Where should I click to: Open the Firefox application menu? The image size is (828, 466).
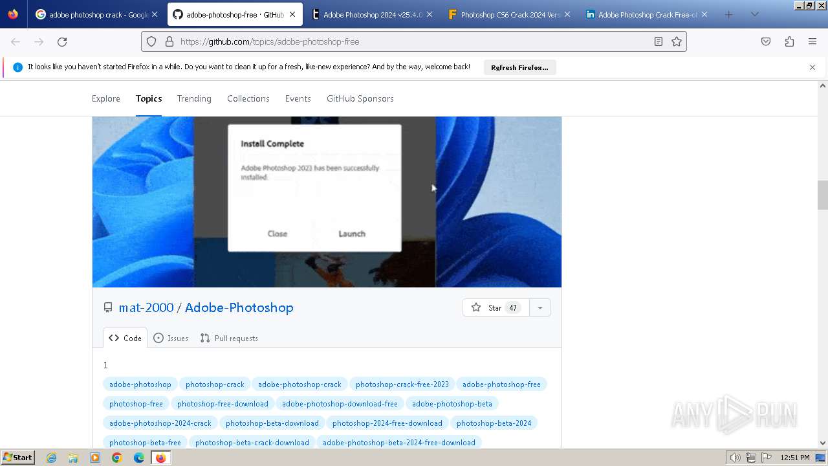click(x=812, y=41)
